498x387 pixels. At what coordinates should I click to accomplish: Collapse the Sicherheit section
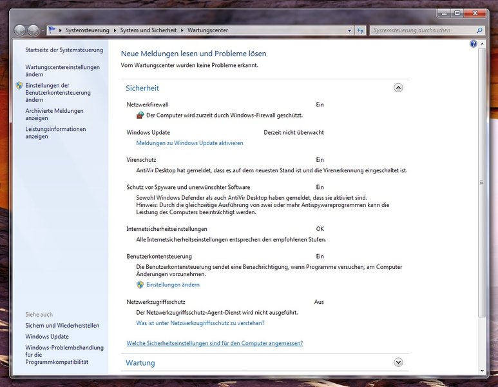398,88
